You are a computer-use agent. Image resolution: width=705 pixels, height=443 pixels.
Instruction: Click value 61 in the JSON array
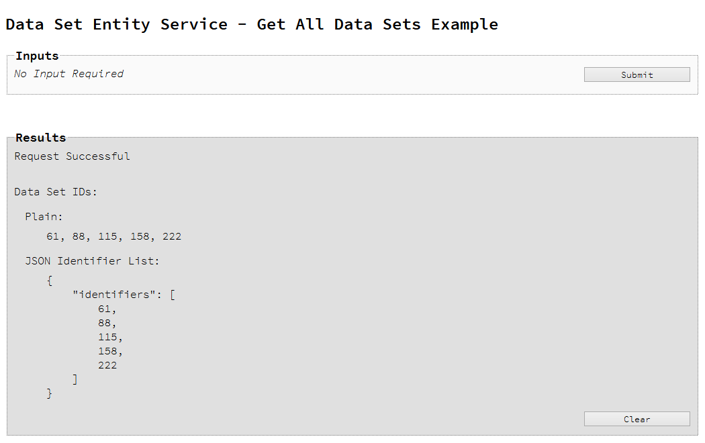[105, 309]
